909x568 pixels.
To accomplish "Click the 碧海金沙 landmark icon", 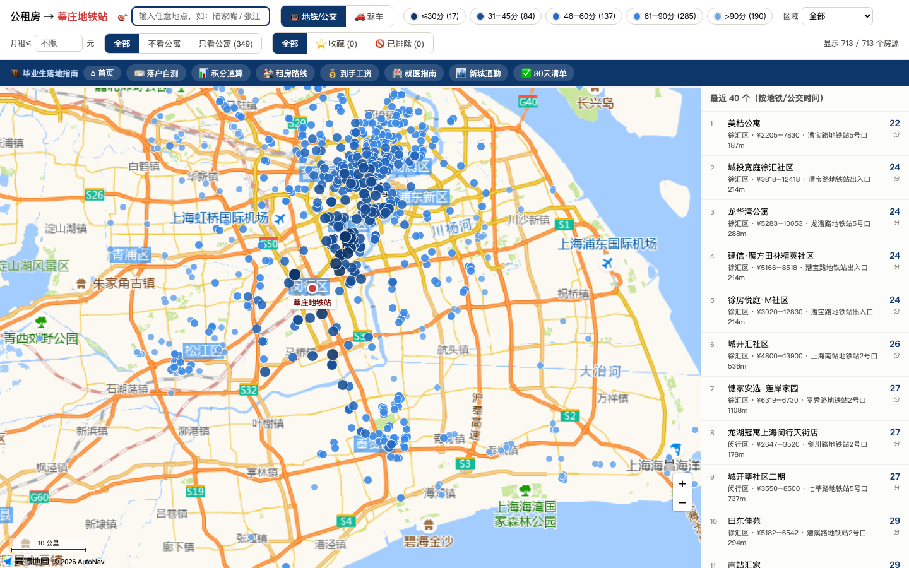I will [428, 524].
